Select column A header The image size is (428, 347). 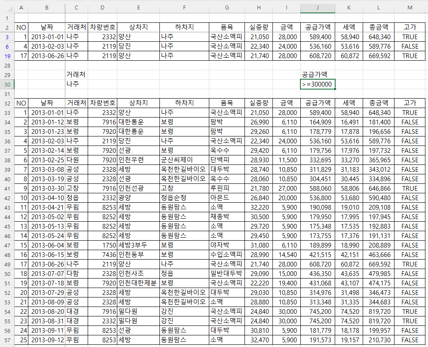(21, 8)
